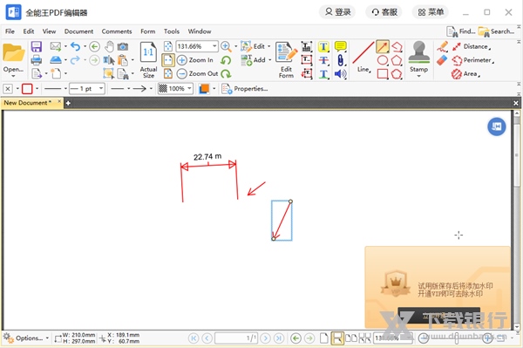523x348 pixels.
Task: Rotate view clockwise with lower green arrow
Action: click(226, 73)
